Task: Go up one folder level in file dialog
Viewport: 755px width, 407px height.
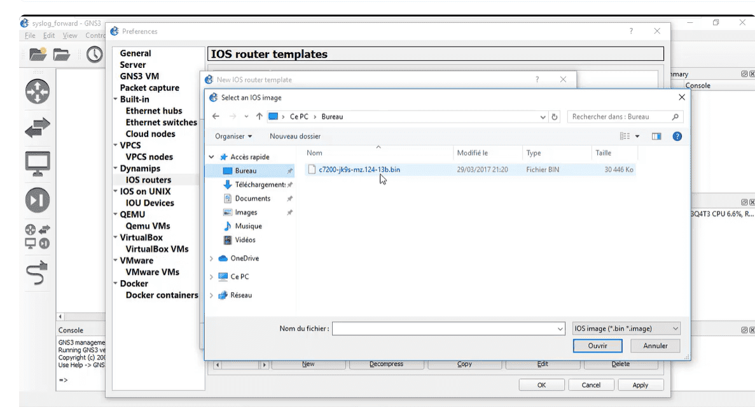Action: (259, 116)
